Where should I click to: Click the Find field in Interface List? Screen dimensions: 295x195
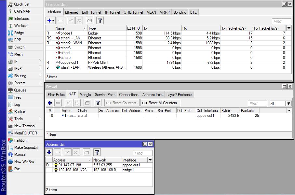(x=281, y=21)
